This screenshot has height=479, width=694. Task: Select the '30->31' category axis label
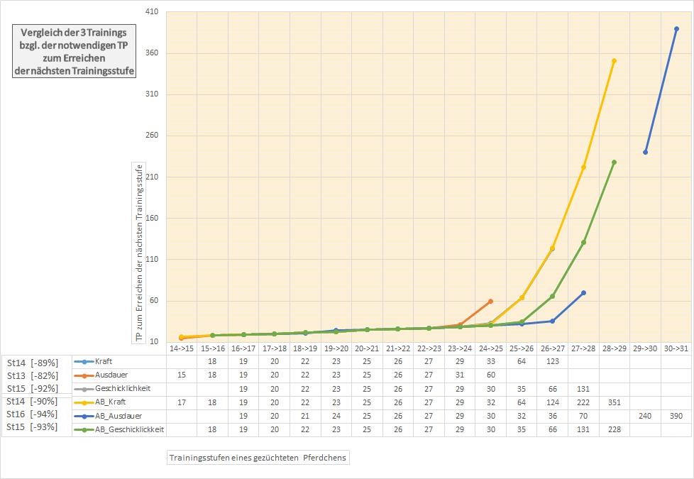click(x=676, y=348)
